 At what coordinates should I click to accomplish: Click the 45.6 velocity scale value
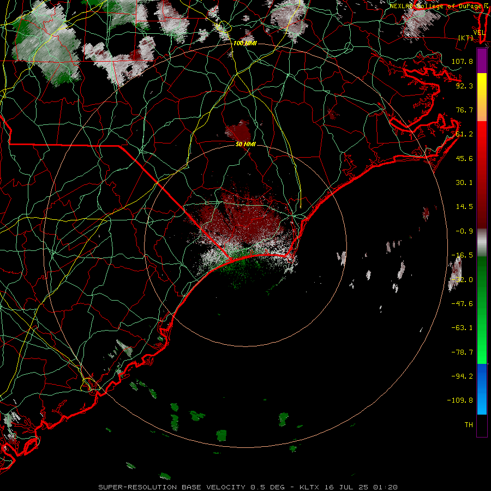(x=464, y=158)
